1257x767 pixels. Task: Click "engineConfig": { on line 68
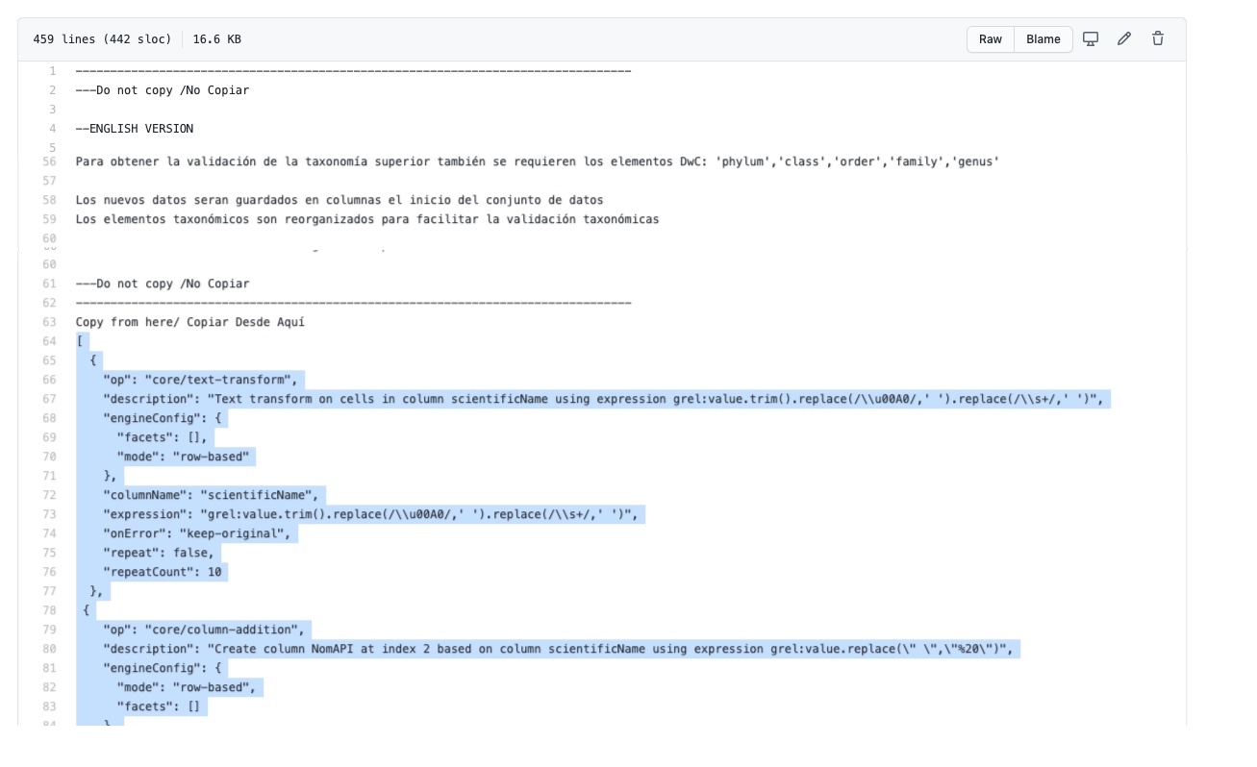coord(163,418)
